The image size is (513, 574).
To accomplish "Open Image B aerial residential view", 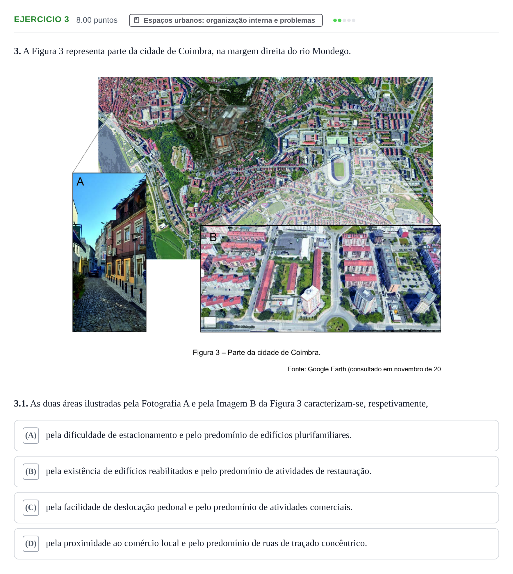I will tap(320, 279).
